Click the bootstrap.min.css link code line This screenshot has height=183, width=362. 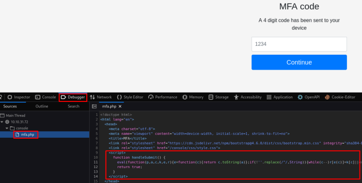pyautogui.click(x=235, y=143)
